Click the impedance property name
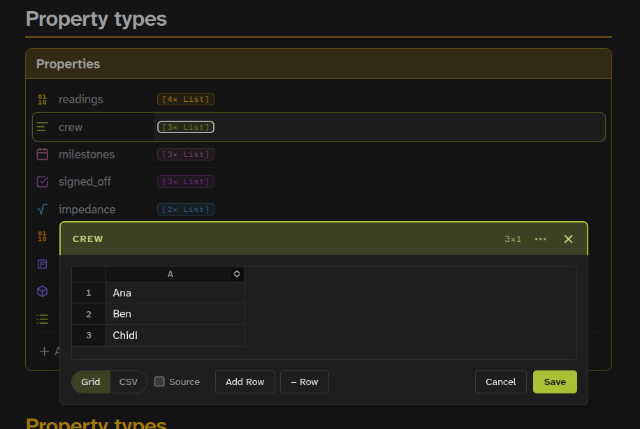Viewport: 640px width, 429px height. coord(87,209)
